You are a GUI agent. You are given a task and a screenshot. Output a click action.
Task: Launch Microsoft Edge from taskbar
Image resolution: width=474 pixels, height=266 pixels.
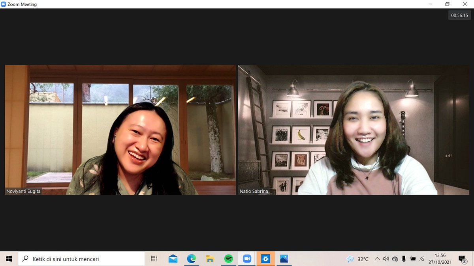pos(191,259)
